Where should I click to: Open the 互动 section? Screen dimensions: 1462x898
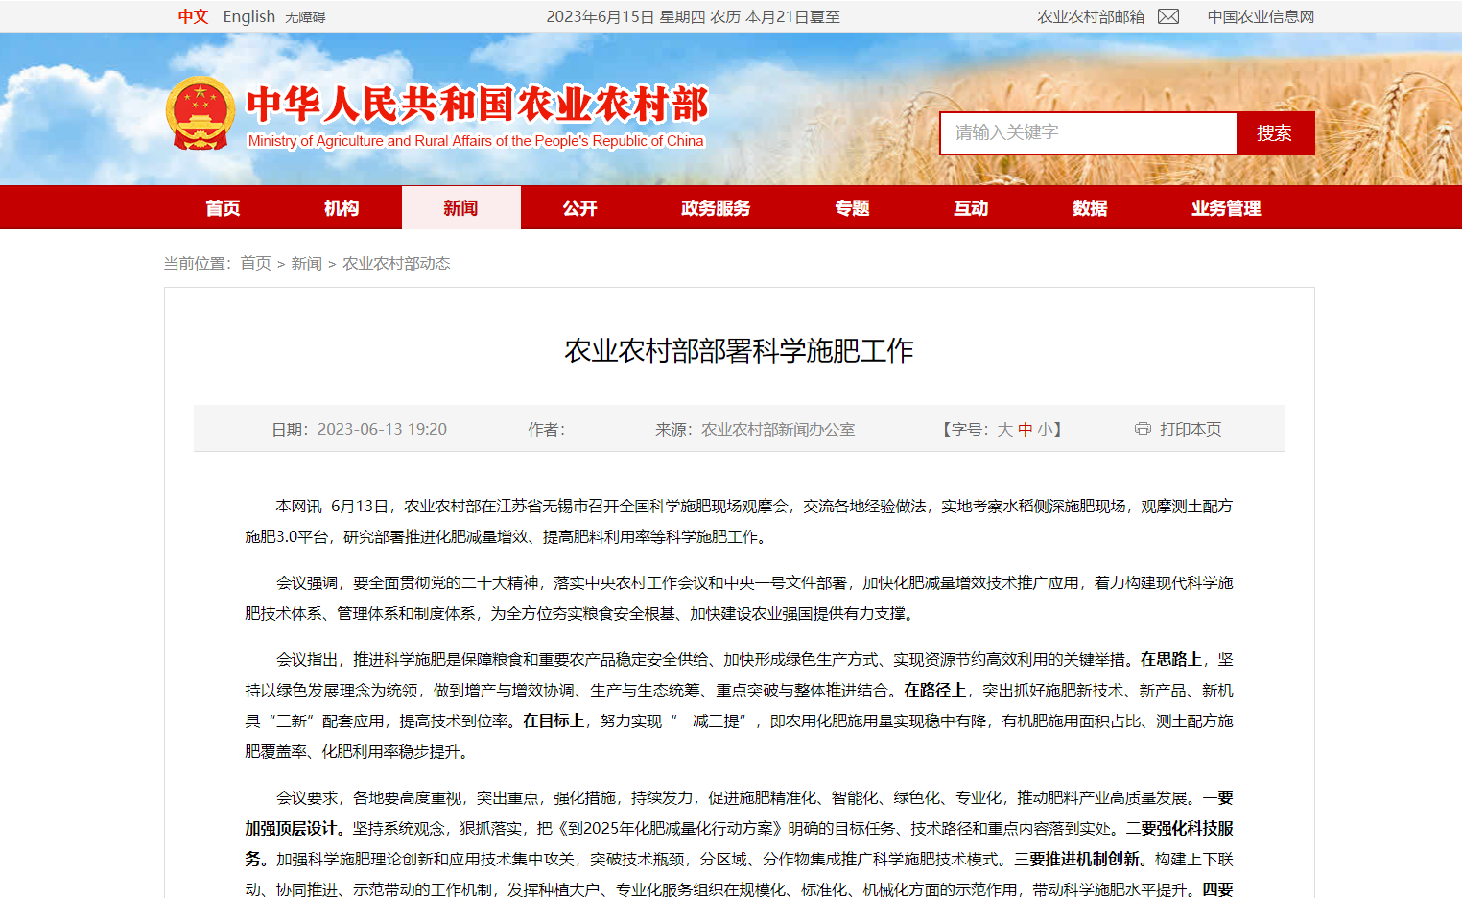click(x=970, y=207)
